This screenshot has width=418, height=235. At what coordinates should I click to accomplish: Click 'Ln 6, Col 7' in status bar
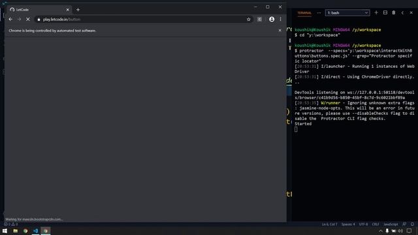[x=329, y=224]
